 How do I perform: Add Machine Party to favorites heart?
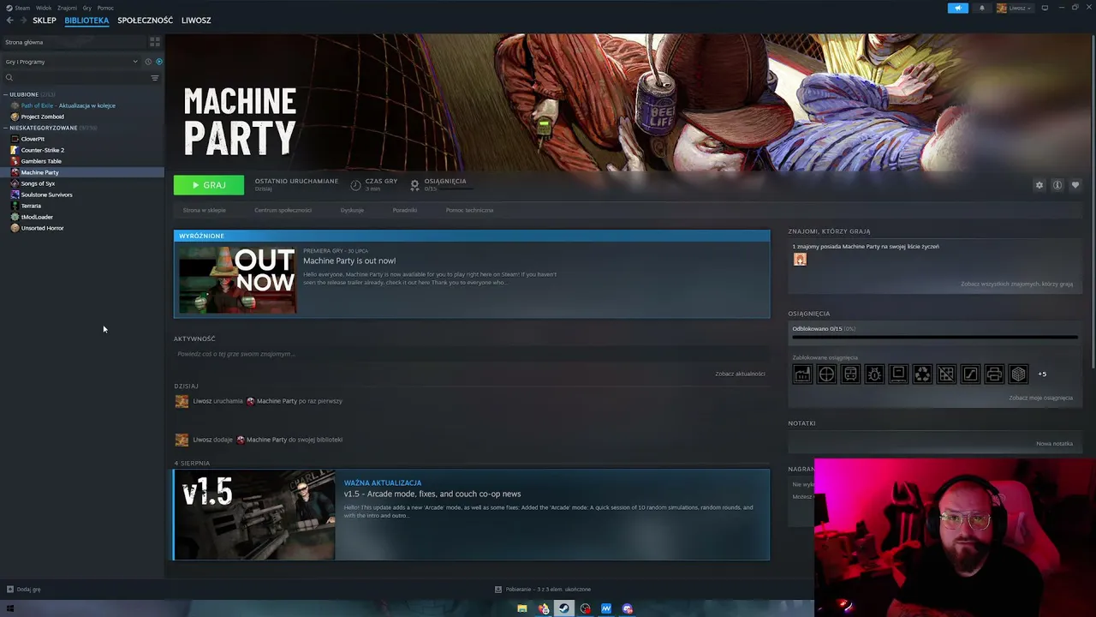click(x=1075, y=185)
